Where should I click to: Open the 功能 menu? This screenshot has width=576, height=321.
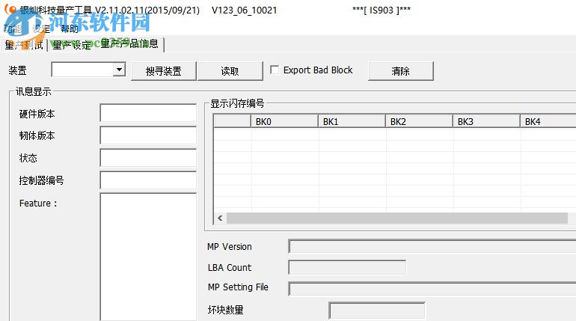[x=13, y=28]
